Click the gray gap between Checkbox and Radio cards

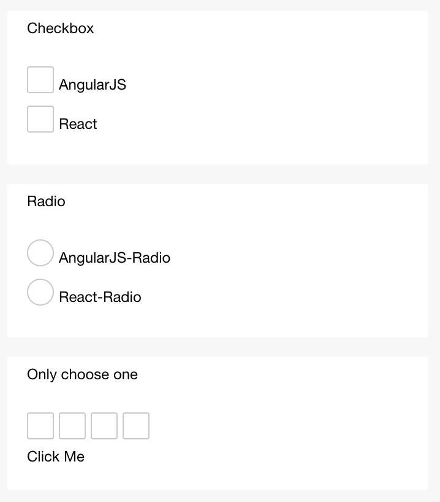coord(218,174)
